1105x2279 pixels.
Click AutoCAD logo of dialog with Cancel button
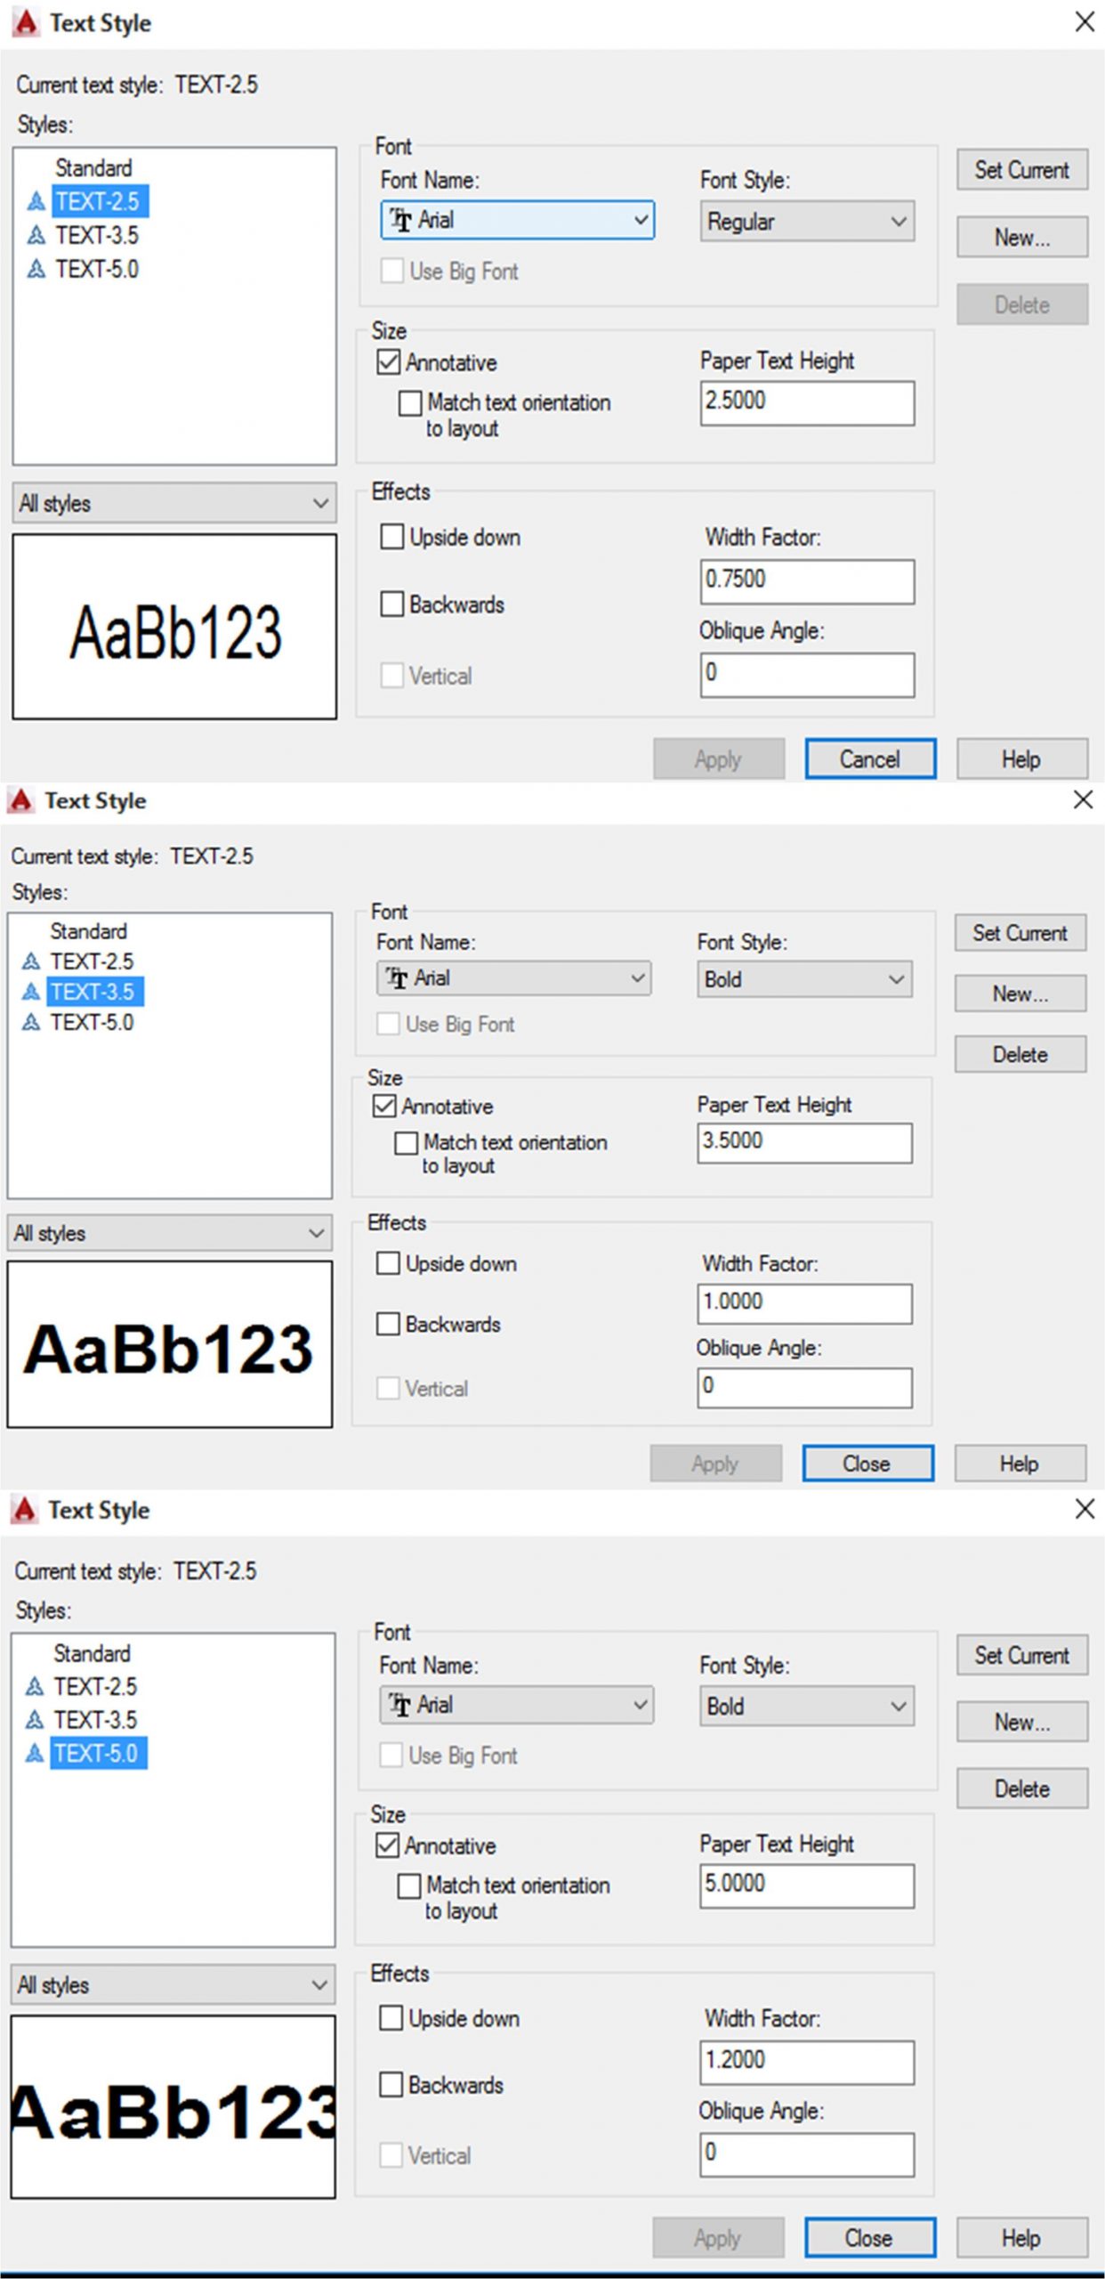26,23
